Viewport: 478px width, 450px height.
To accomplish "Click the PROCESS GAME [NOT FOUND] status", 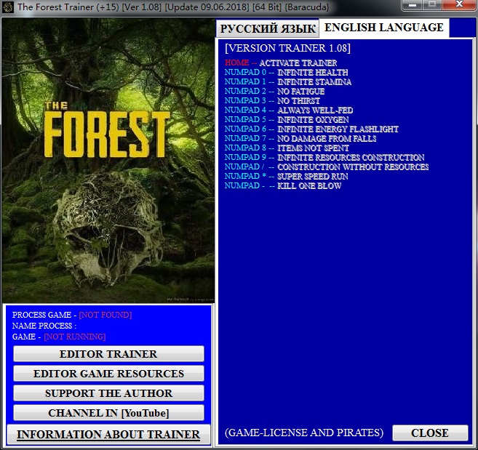I will pos(72,315).
